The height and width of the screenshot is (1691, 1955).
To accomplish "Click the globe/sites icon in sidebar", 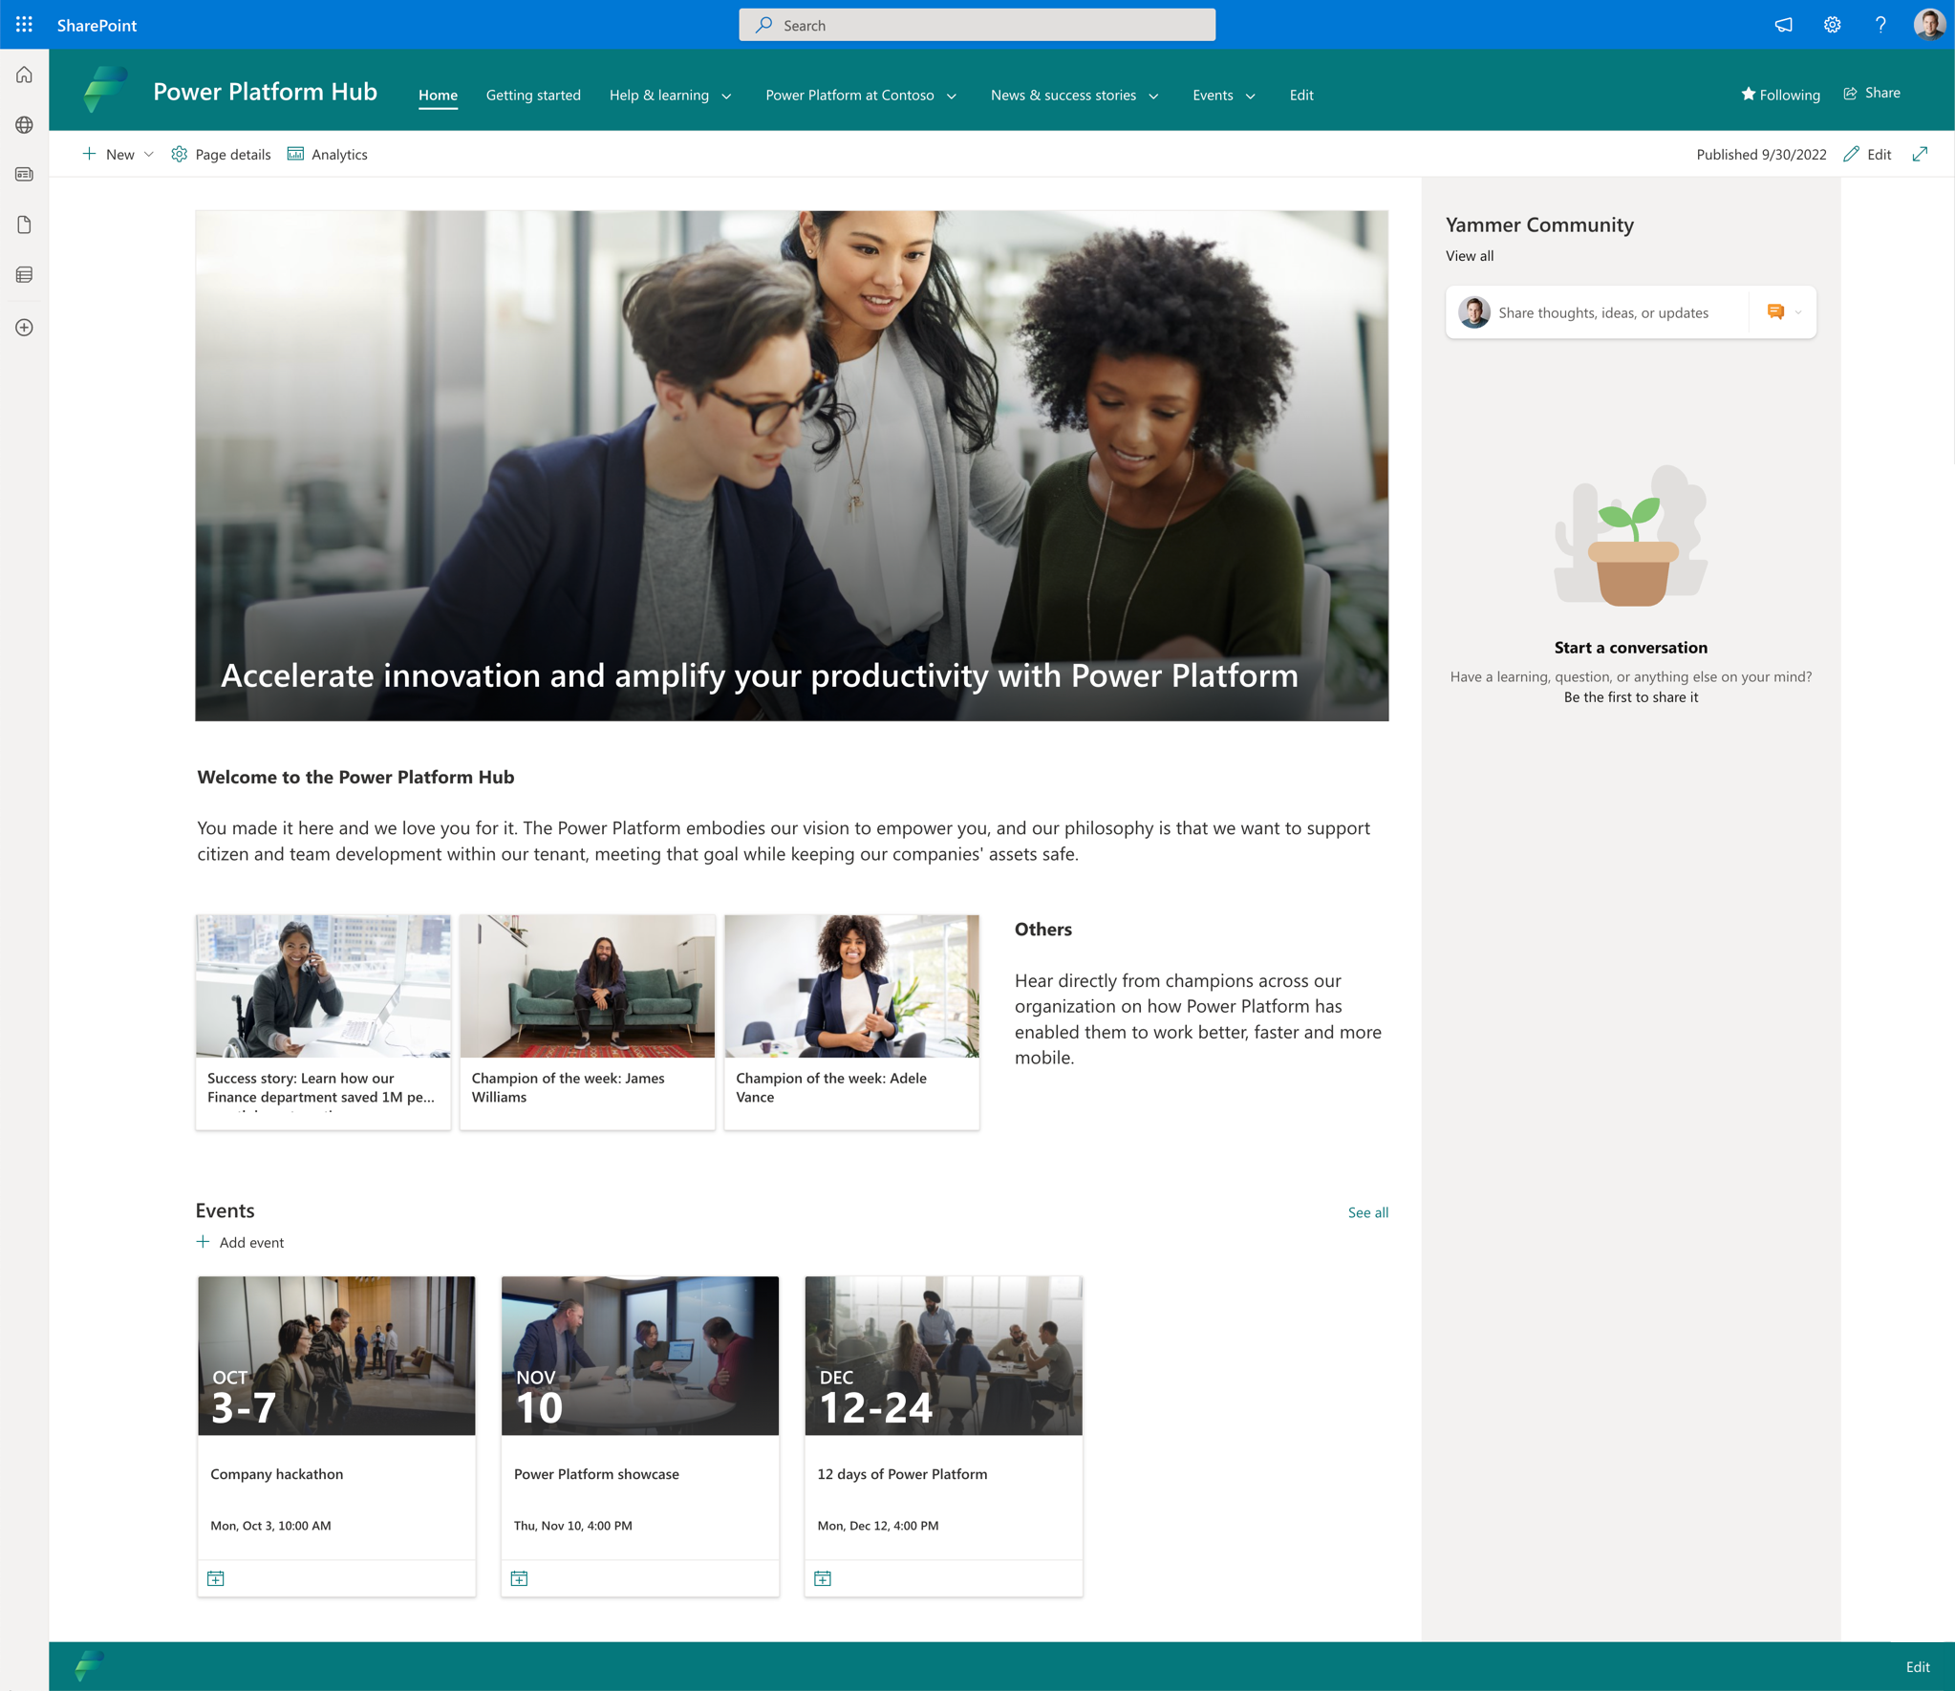I will (25, 125).
